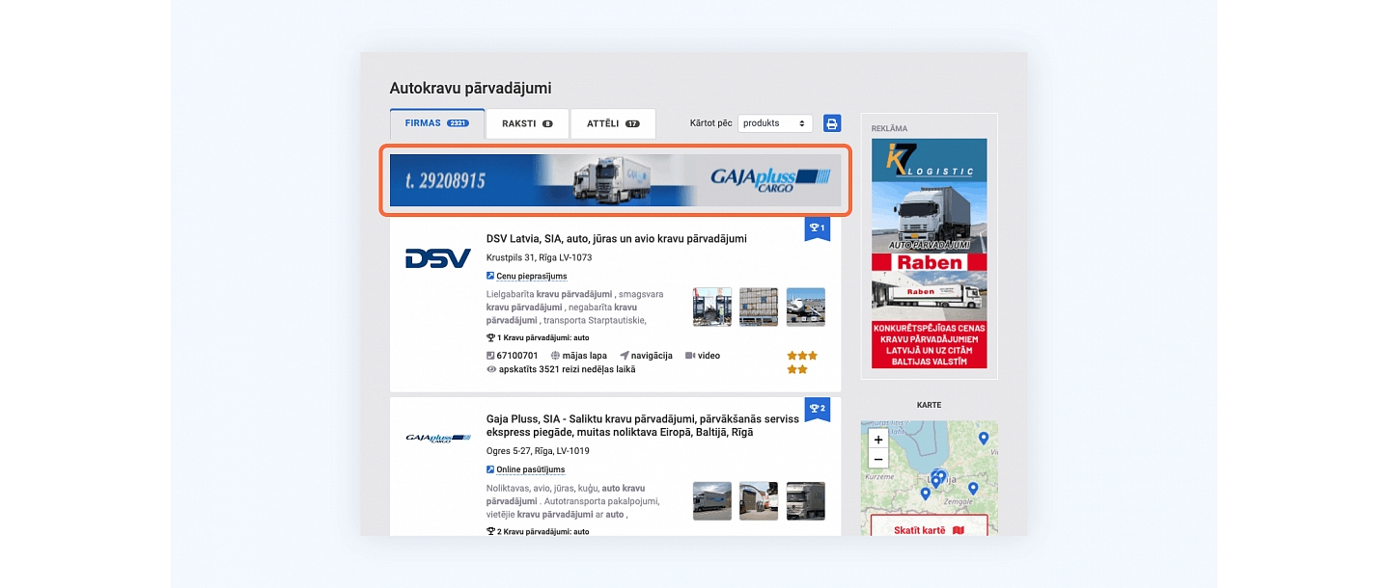The width and height of the screenshot is (1390, 588).
Task: Open the Gaja Pluss Cargo banner ad
Action: point(615,180)
